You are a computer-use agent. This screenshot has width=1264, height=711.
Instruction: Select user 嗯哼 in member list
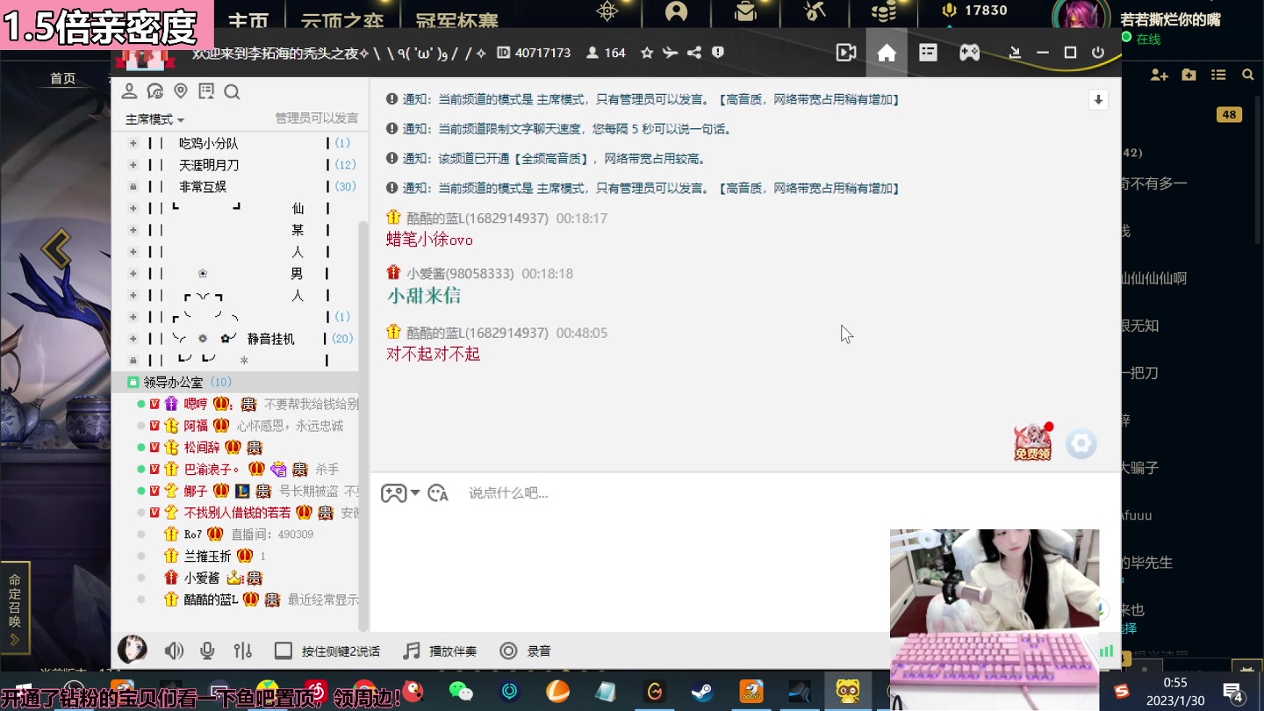coord(196,404)
